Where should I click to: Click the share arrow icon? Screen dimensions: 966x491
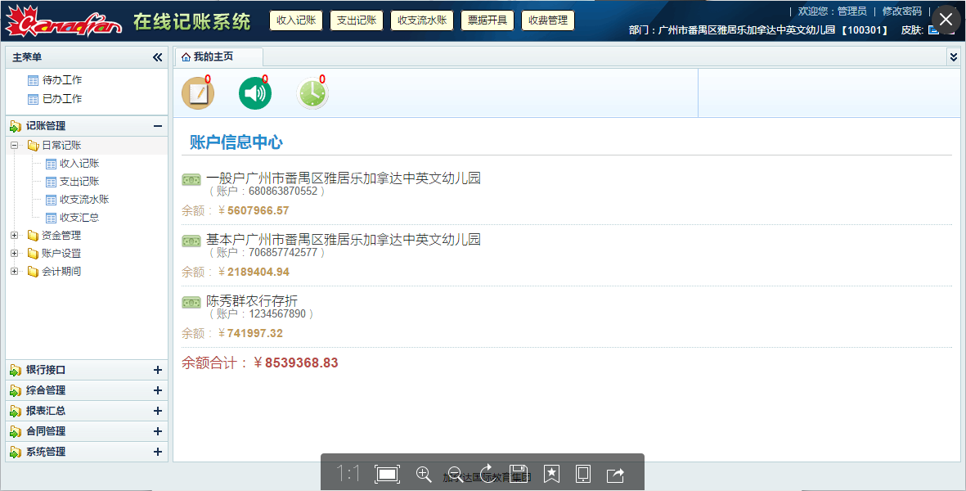click(615, 474)
